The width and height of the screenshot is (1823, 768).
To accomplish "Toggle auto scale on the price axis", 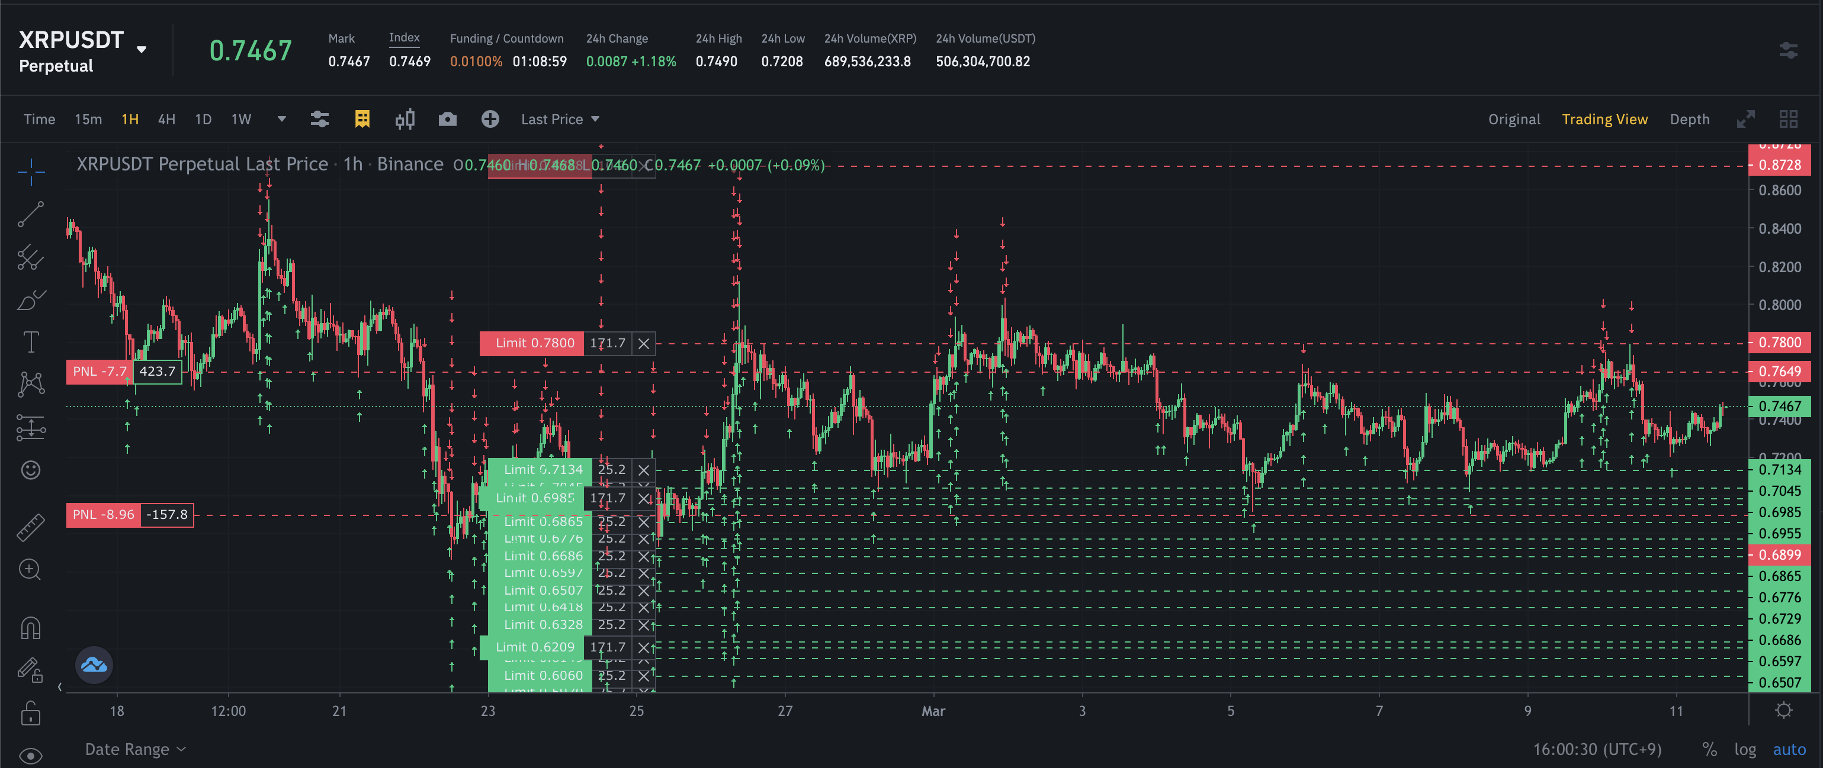I will 1788,750.
